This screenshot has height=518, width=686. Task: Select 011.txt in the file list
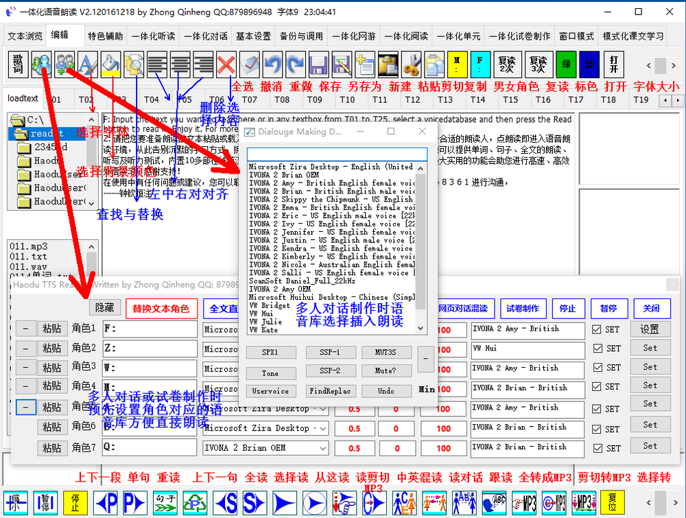pos(28,257)
